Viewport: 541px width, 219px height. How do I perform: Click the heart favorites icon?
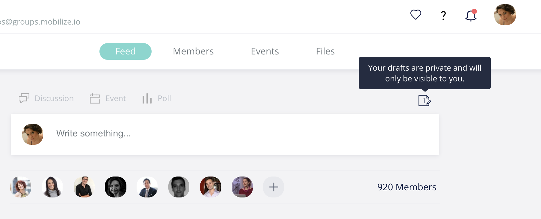click(415, 15)
